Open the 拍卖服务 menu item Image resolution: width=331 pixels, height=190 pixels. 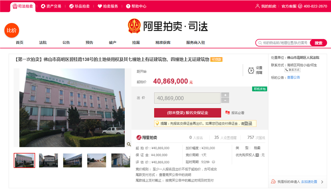[108, 6]
